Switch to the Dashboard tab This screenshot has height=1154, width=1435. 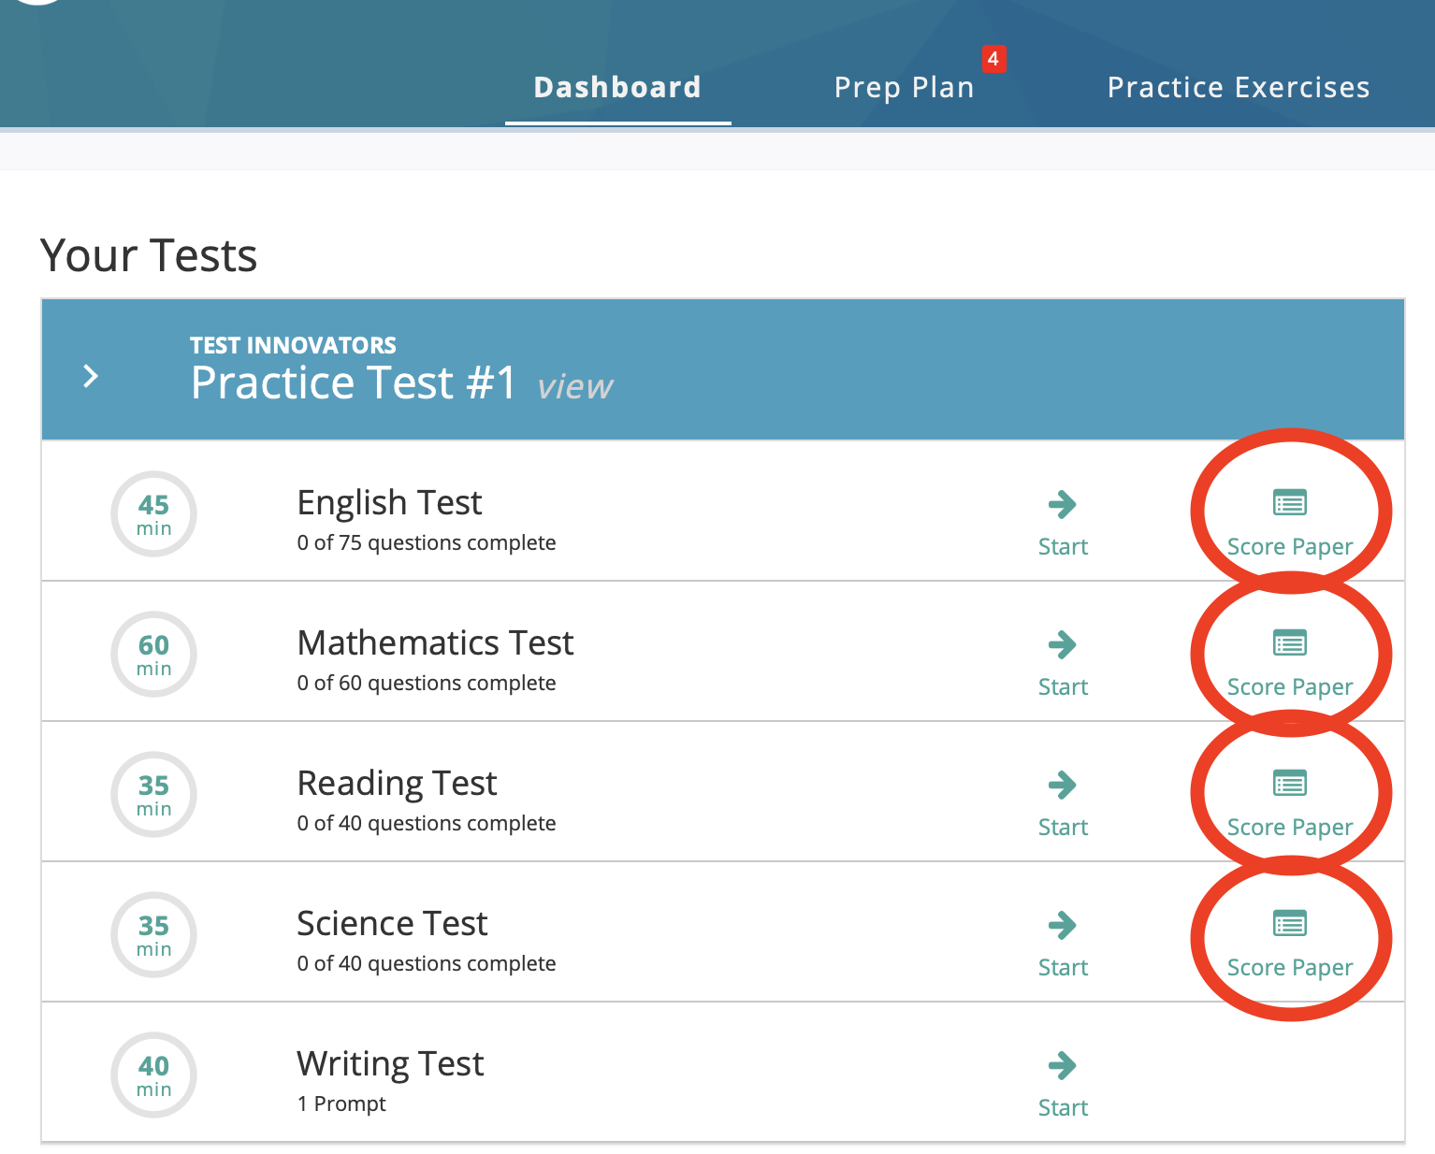tap(617, 87)
